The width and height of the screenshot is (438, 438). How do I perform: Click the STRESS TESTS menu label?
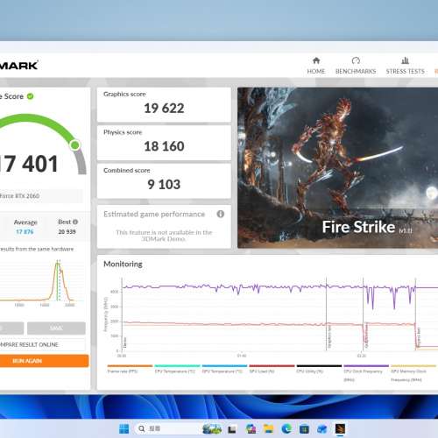[406, 71]
